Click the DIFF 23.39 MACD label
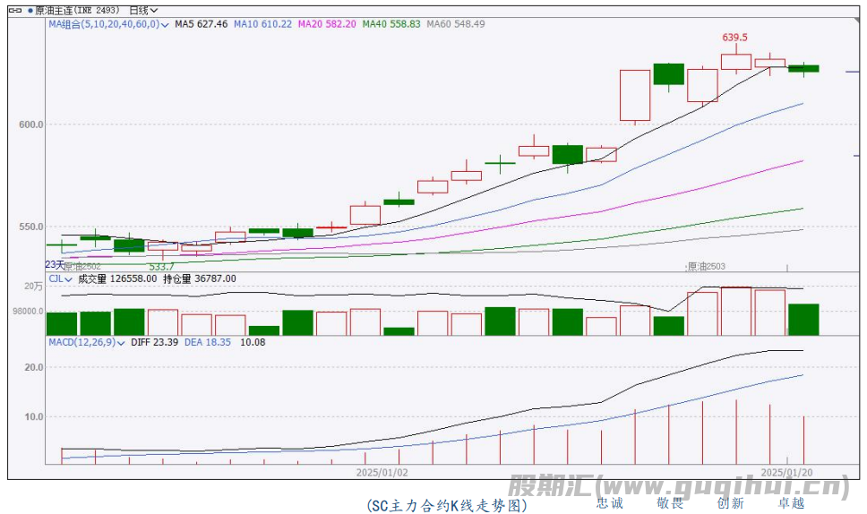This screenshot has height=514, width=867. pos(156,342)
